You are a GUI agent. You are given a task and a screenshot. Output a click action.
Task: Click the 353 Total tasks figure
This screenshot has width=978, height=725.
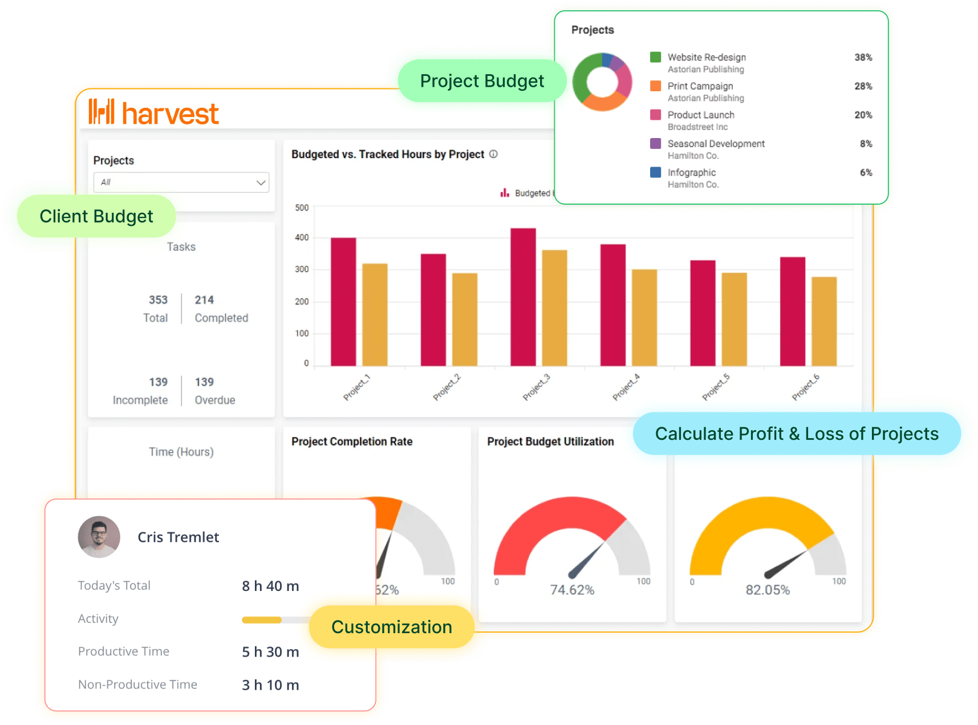(x=158, y=300)
